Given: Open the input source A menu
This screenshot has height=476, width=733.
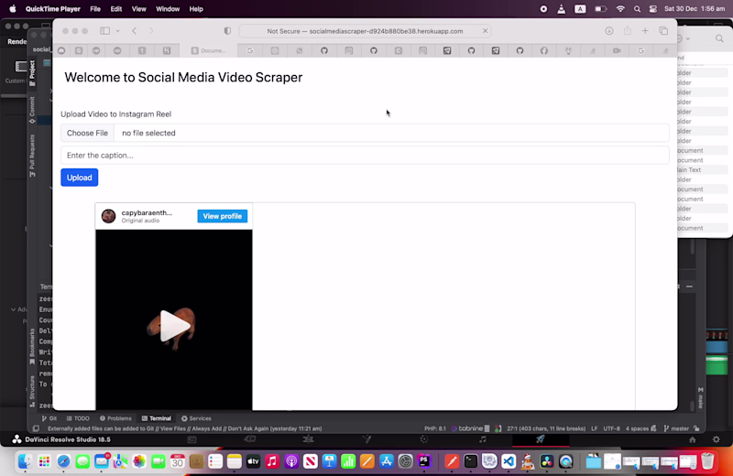Looking at the screenshot, I should pyautogui.click(x=580, y=9).
